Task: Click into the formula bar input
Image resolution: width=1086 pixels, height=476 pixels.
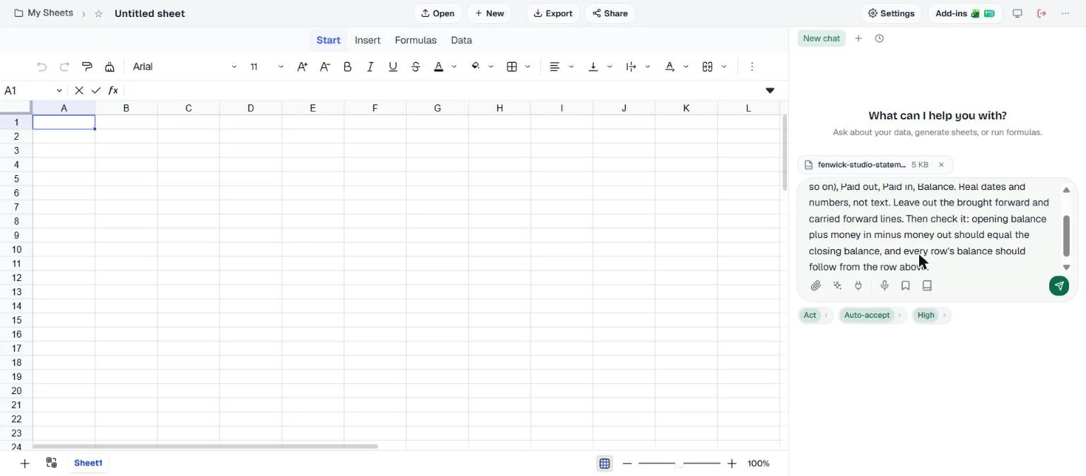Action: 442,90
